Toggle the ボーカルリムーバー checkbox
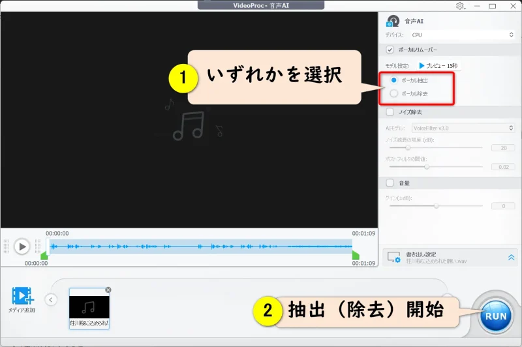Viewport: 522px width, 347px height. coord(390,50)
